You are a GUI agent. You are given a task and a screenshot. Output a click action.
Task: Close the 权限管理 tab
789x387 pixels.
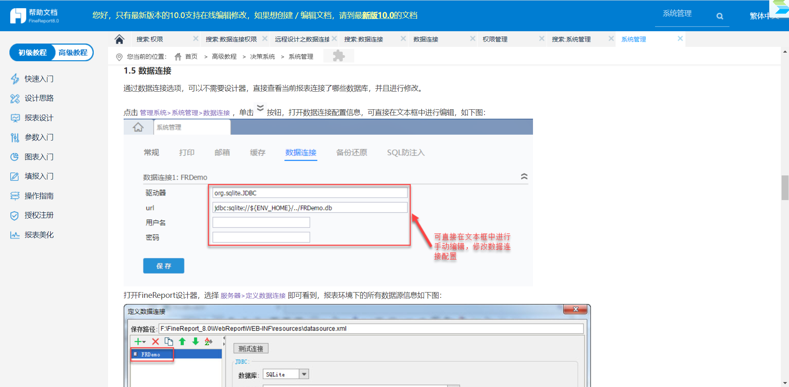[542, 39]
